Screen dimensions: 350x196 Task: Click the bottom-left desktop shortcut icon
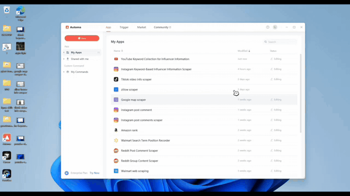(x=7, y=174)
